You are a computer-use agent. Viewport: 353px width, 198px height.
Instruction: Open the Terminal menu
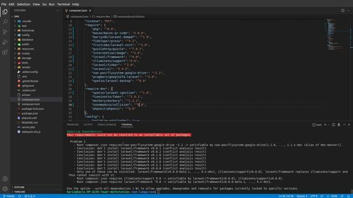pyautogui.click(x=63, y=4)
